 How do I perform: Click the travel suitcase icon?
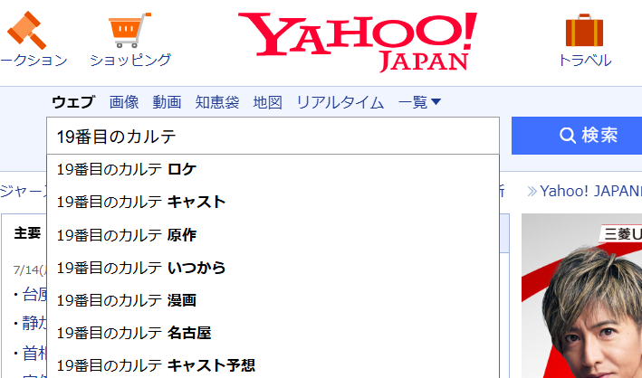point(584,30)
